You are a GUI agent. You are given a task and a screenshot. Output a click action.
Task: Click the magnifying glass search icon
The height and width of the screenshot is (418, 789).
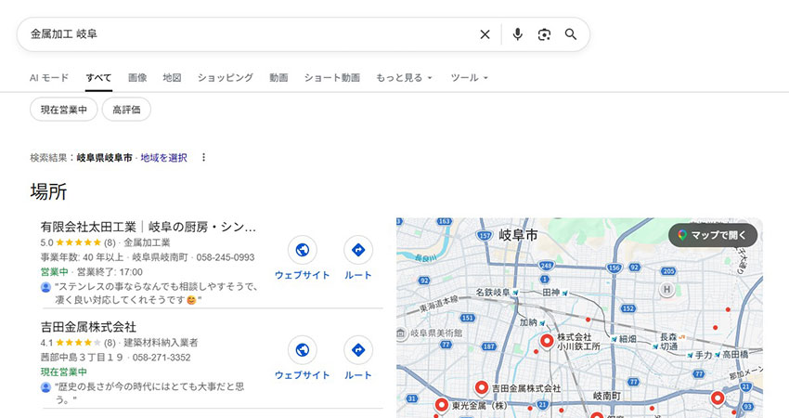[x=571, y=34]
